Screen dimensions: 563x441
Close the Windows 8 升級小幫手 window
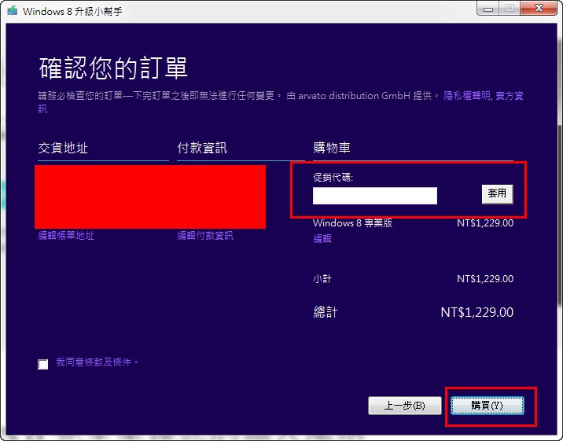pos(539,9)
